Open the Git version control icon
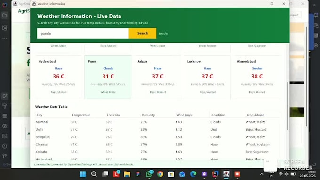 (x=5, y=156)
